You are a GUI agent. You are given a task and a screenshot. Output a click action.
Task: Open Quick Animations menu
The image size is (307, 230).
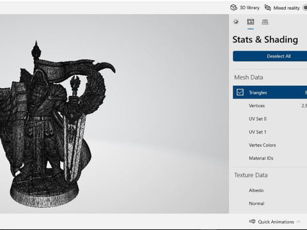[275, 222]
